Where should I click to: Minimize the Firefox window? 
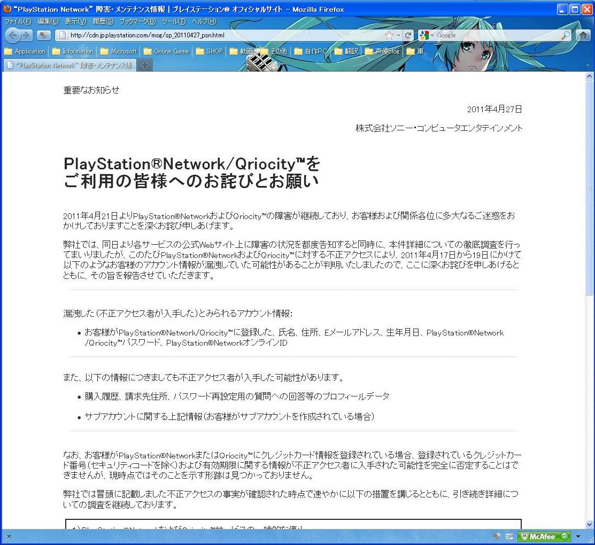[563, 9]
